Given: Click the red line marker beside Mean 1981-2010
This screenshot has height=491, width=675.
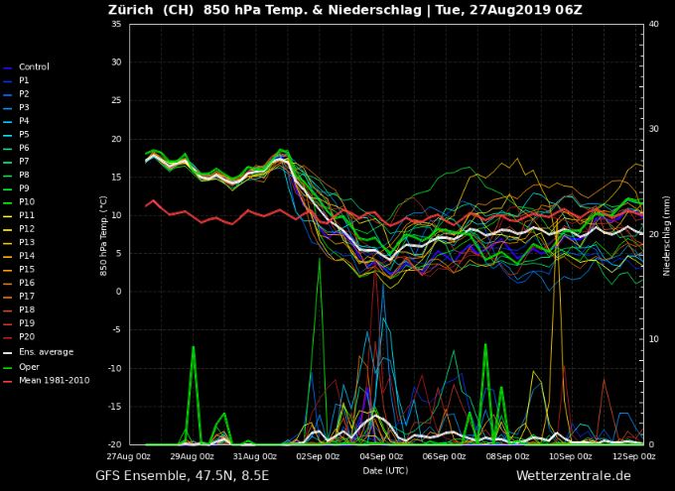Looking at the screenshot, I should [x=8, y=382].
